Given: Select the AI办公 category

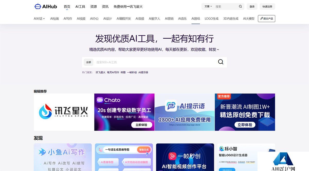Looking at the screenshot, I should [x=94, y=19].
